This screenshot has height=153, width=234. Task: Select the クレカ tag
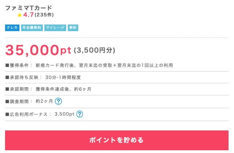12,28
